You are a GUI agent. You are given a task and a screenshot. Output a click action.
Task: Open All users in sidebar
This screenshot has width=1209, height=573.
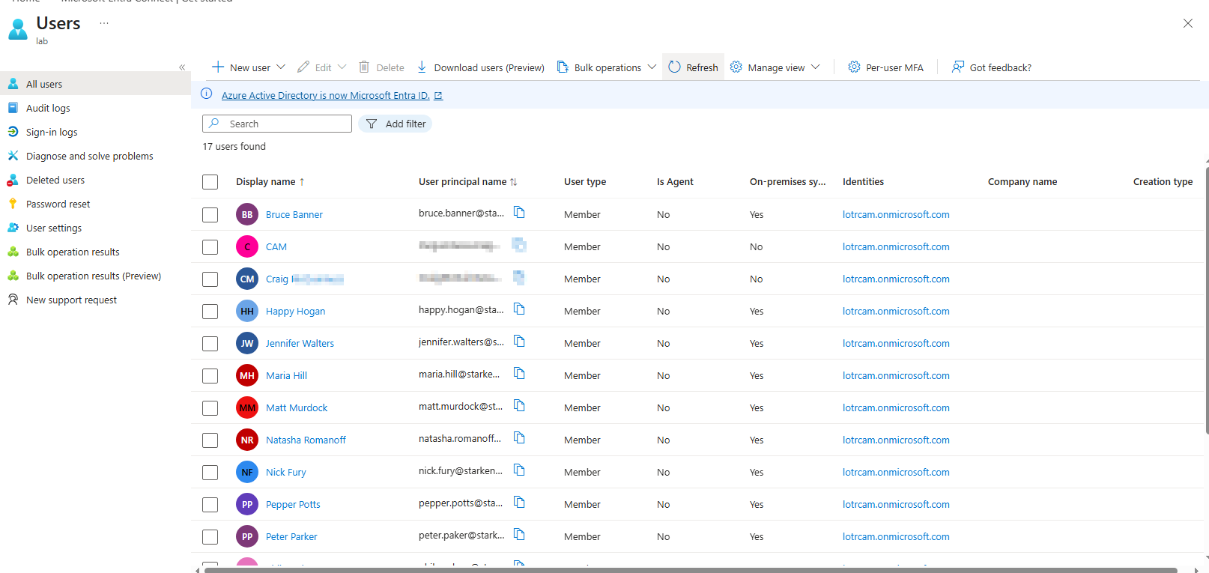coord(95,84)
